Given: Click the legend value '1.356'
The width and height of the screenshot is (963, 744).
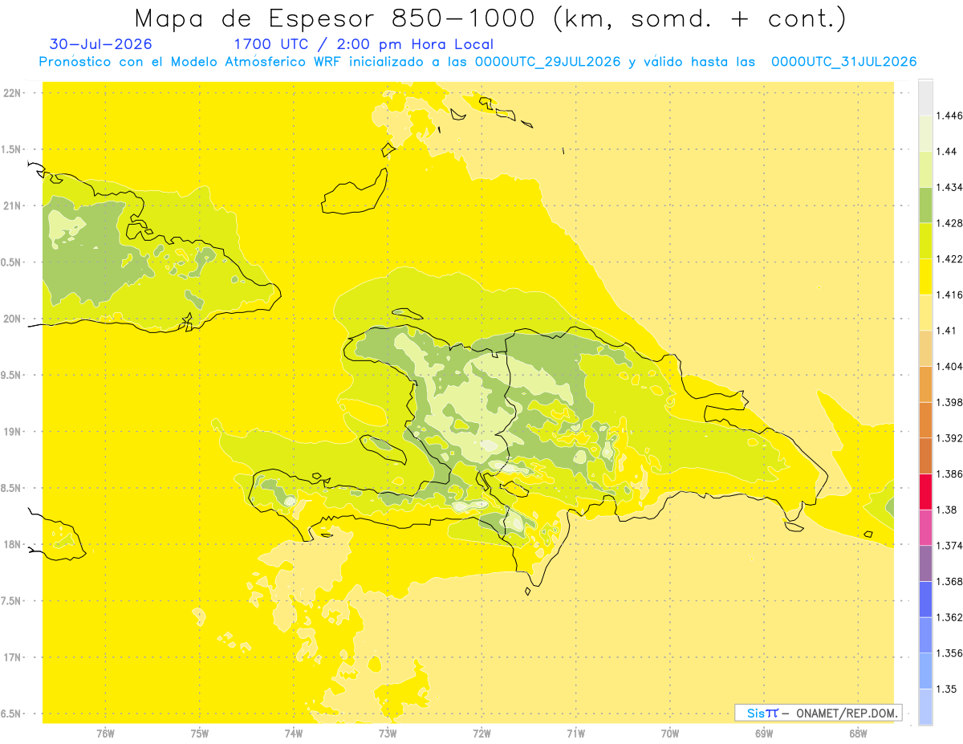Looking at the screenshot, I should (950, 653).
